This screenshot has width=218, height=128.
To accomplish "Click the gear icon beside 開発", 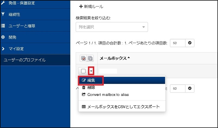I will 3,37.
